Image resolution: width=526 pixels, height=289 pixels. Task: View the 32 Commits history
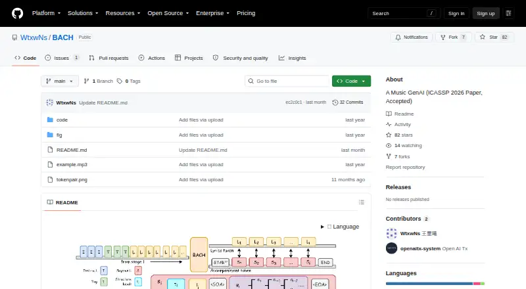pyautogui.click(x=348, y=102)
